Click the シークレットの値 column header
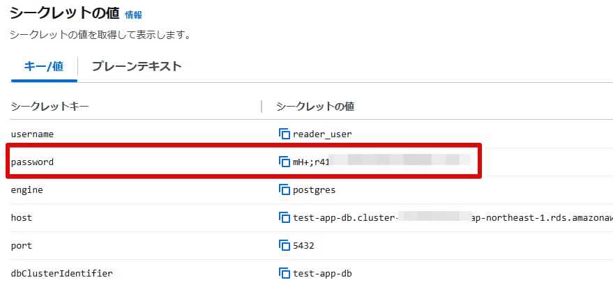 click(315, 107)
